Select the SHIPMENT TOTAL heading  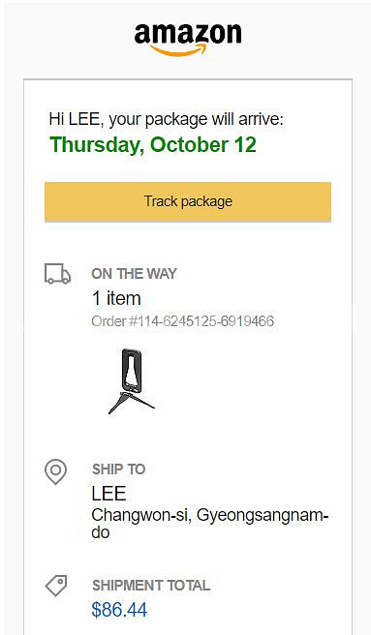(151, 586)
